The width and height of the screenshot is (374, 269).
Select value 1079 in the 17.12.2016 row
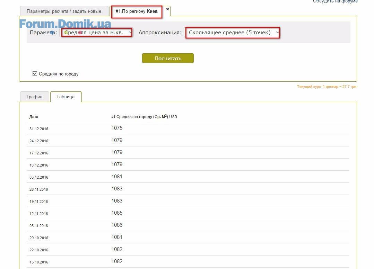117,152
